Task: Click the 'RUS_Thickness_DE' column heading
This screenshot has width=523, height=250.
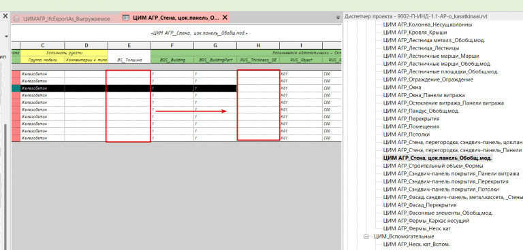Action: pos(258,60)
